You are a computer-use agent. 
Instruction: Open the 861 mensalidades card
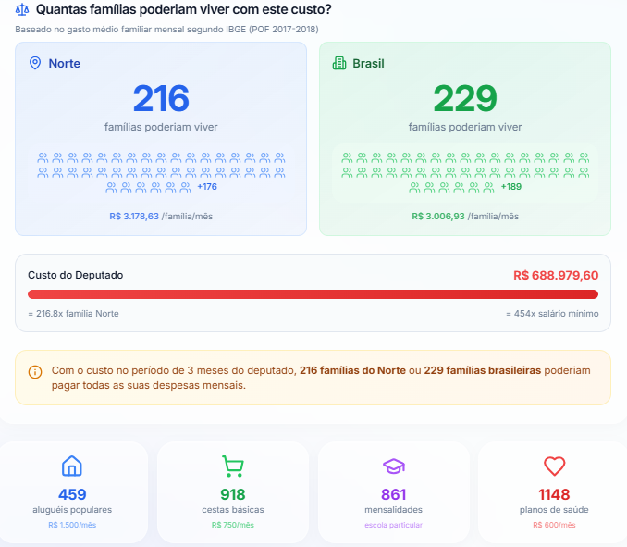point(393,492)
